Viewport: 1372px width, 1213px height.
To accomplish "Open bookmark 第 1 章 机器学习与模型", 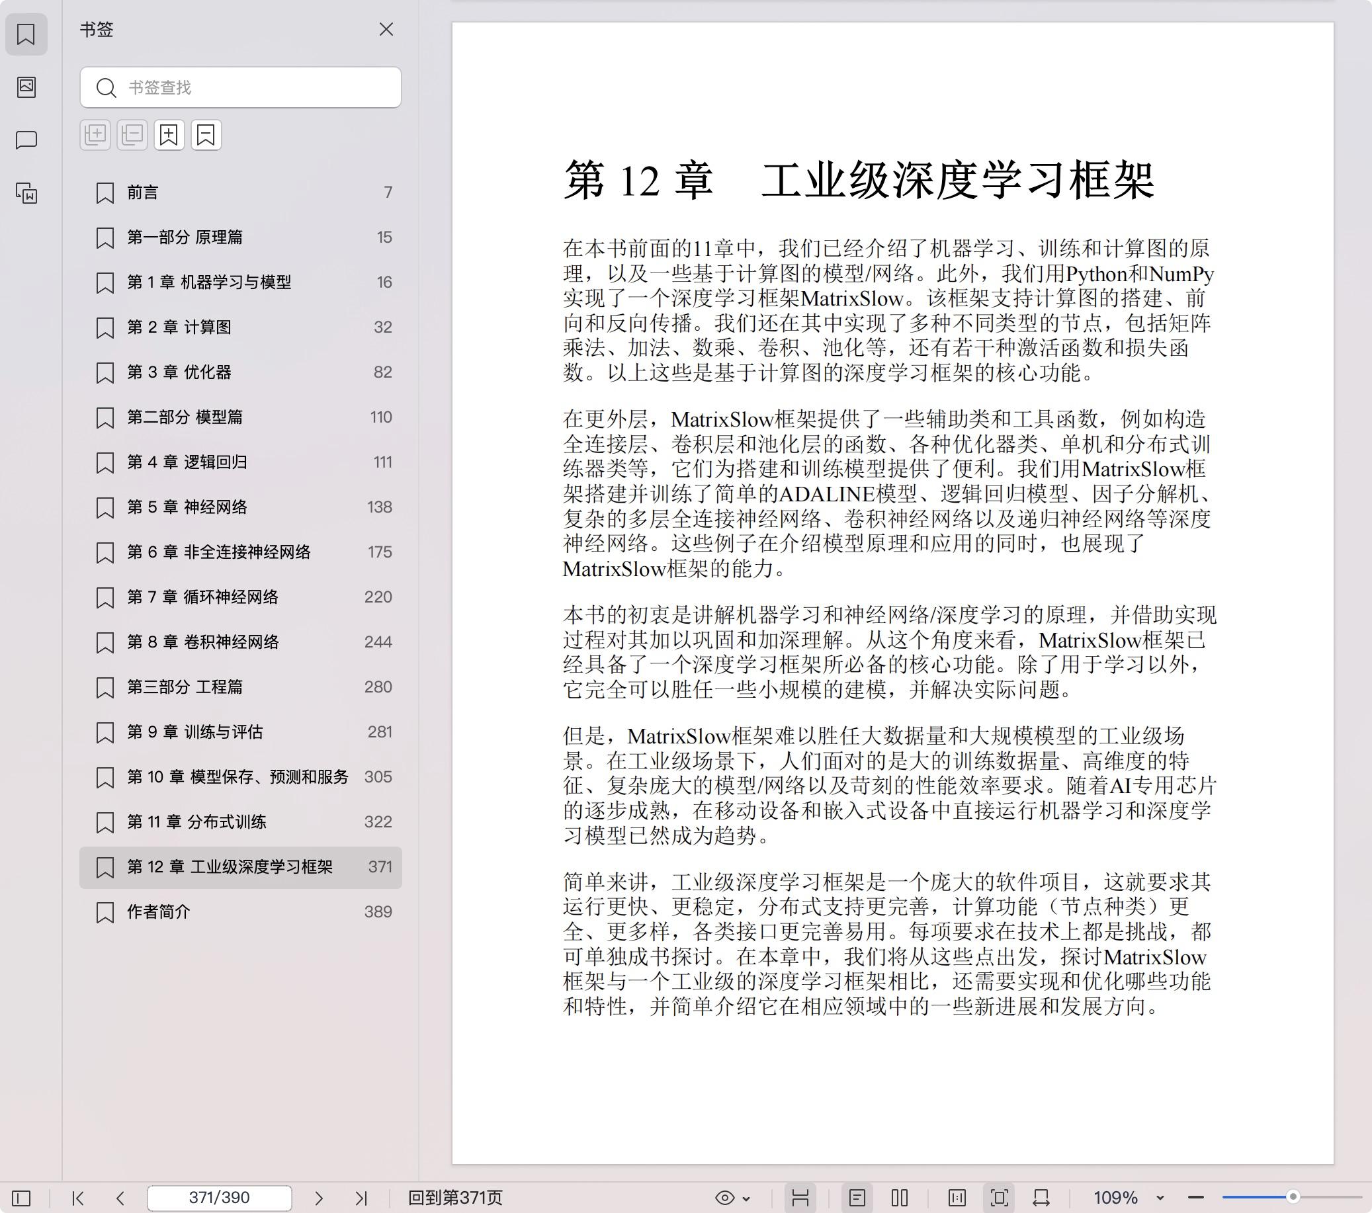I will coord(240,282).
